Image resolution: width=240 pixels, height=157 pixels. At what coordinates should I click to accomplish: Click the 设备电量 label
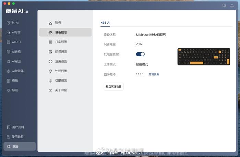click(x=110, y=44)
